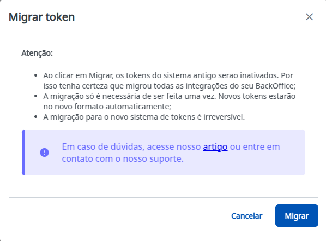
Task: Click the purple exclamation info icon
Action: (x=44, y=152)
